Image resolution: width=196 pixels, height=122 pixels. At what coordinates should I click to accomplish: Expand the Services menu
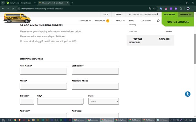click(85, 21)
